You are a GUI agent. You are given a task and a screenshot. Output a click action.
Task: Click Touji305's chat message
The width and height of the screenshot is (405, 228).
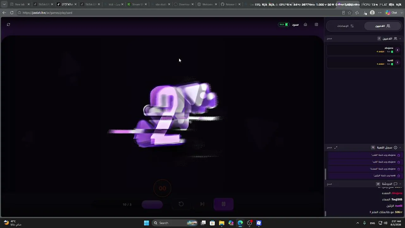click(392, 199)
